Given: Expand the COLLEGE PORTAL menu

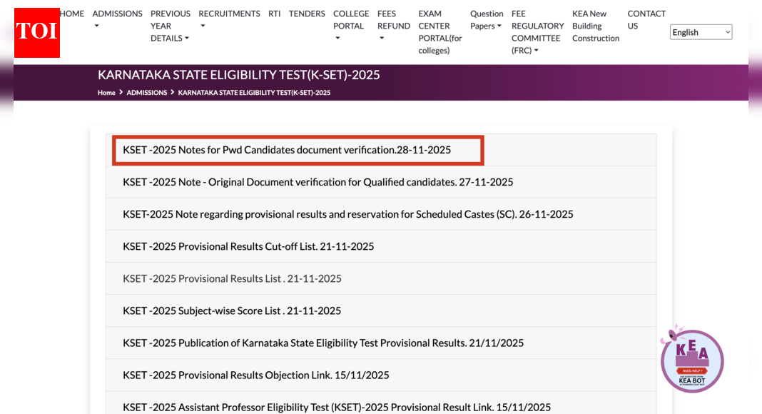Looking at the screenshot, I should pyautogui.click(x=350, y=26).
